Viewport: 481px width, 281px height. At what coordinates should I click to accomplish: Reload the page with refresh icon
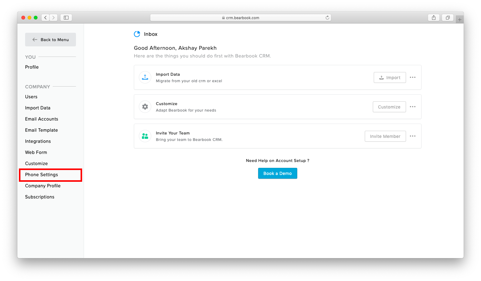(x=327, y=18)
